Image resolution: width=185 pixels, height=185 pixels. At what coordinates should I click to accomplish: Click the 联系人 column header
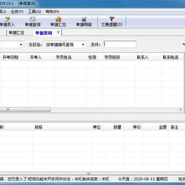(x=142, y=58)
